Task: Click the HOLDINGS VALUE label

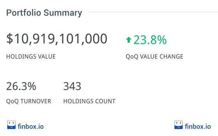Action: click(x=31, y=57)
